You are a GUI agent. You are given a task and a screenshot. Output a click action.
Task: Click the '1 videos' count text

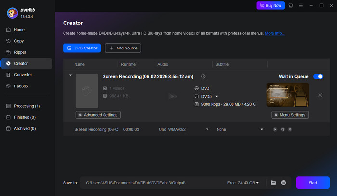(117, 88)
